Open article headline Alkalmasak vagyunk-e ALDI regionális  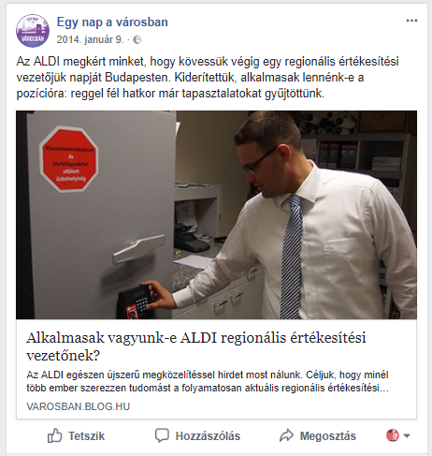196,346
